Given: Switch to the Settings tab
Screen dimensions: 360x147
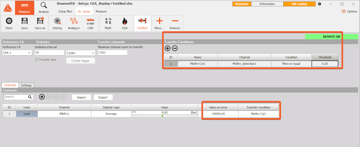Looking at the screenshot, I should pos(26,85).
